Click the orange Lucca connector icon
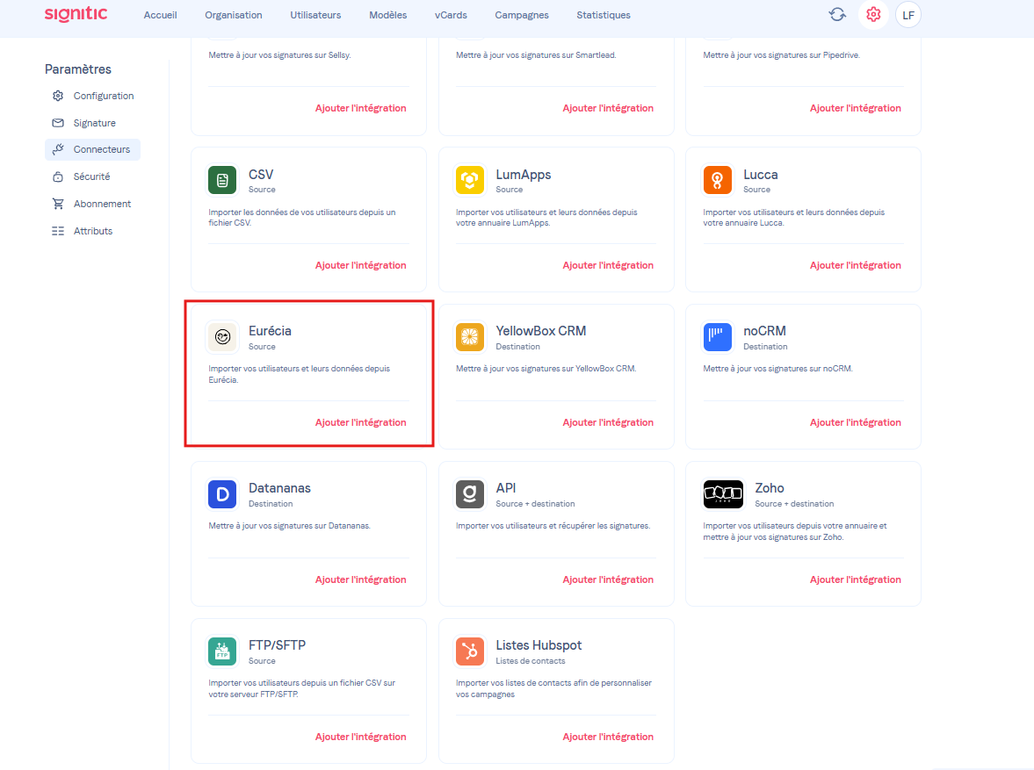1034x770 pixels. click(718, 180)
